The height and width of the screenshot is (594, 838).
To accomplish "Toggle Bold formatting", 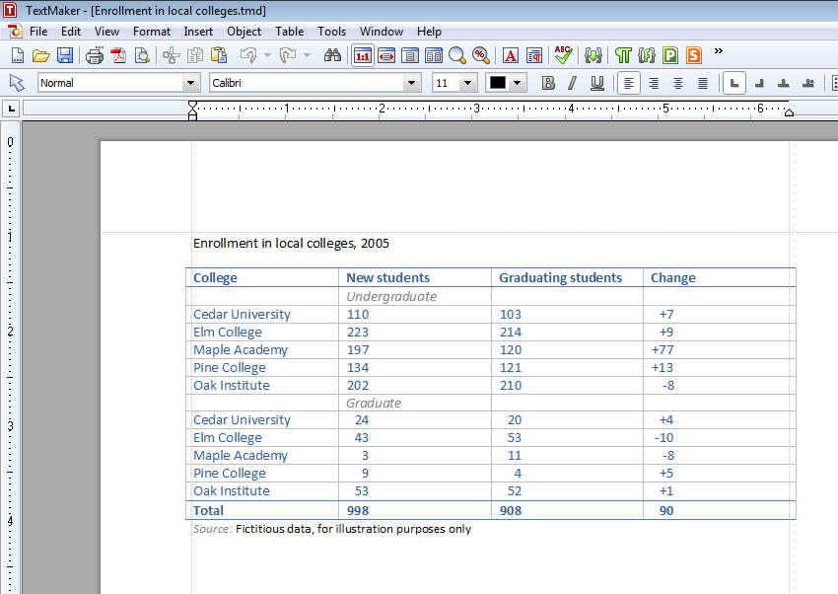I will pos(548,83).
